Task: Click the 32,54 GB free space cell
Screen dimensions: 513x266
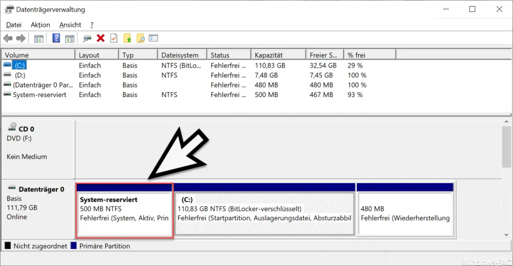Action: point(323,65)
